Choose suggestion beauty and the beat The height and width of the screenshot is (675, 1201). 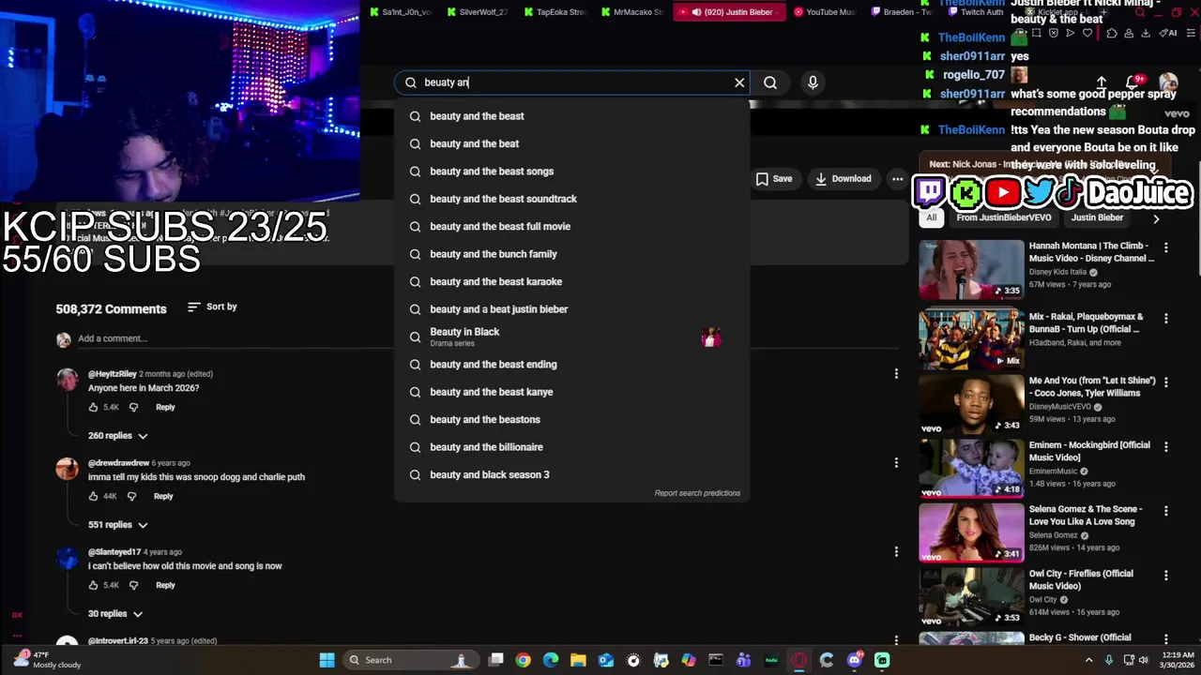[x=571, y=143]
